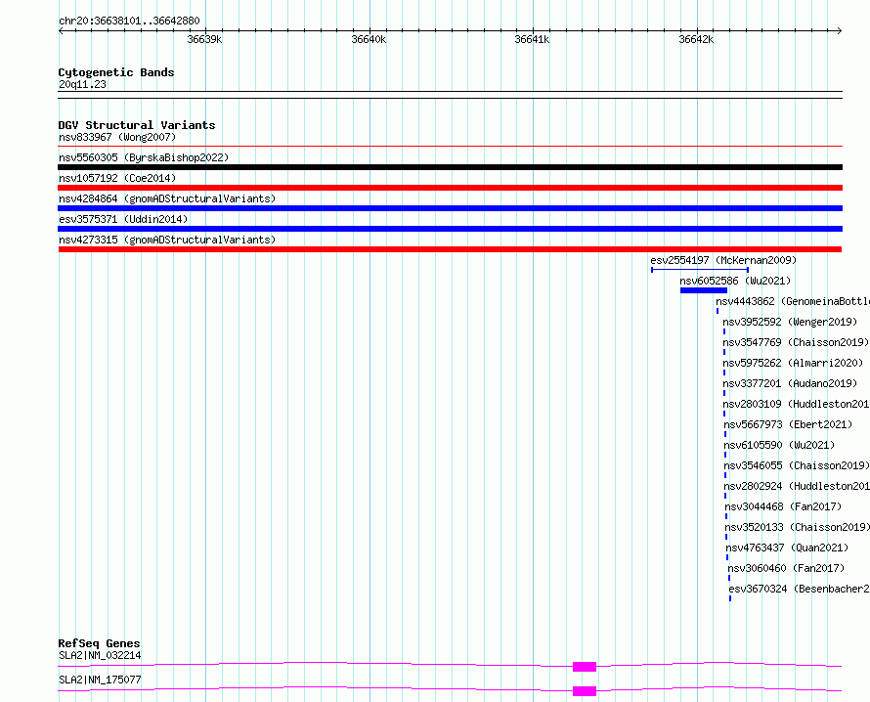
Task: Open nsv5667973 (Ebert2021) label
Action: 788,424
